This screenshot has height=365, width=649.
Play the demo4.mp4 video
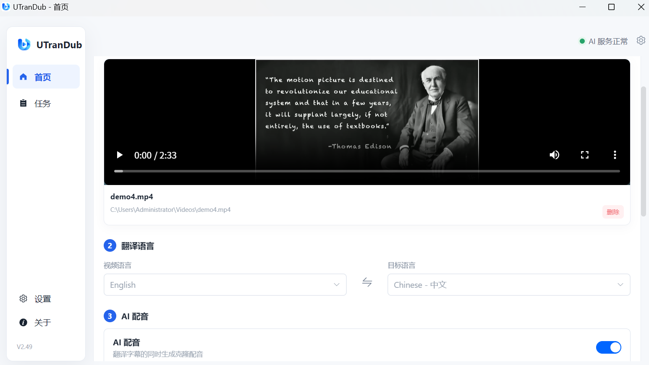tap(120, 155)
